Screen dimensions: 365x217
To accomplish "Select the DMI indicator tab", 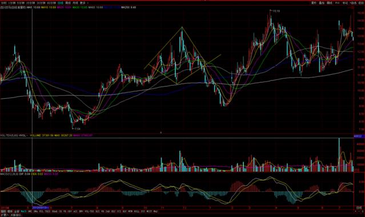I will tap(30, 211).
